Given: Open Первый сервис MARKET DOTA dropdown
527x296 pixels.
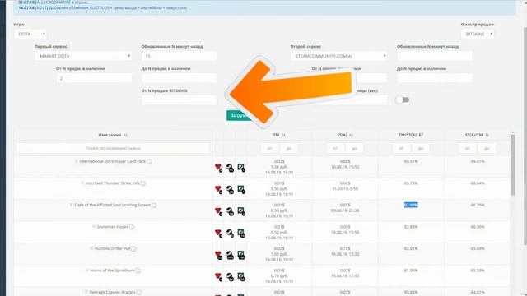Looking at the screenshot, I should 83,56.
